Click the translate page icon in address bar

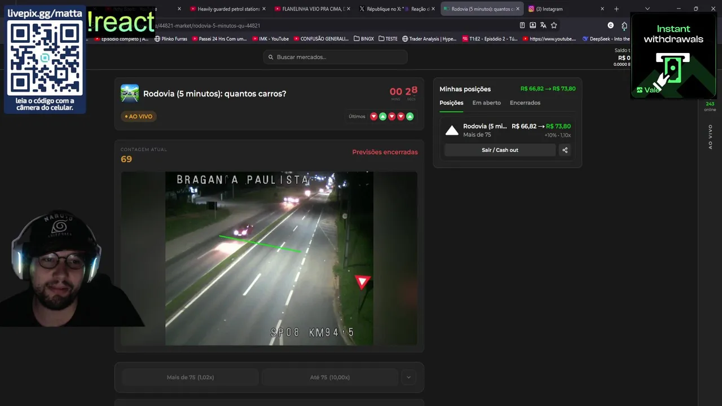coord(543,25)
